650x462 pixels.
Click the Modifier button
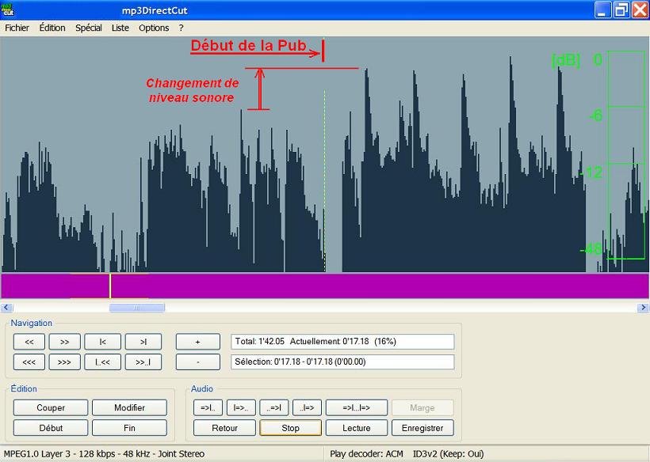pos(129,407)
